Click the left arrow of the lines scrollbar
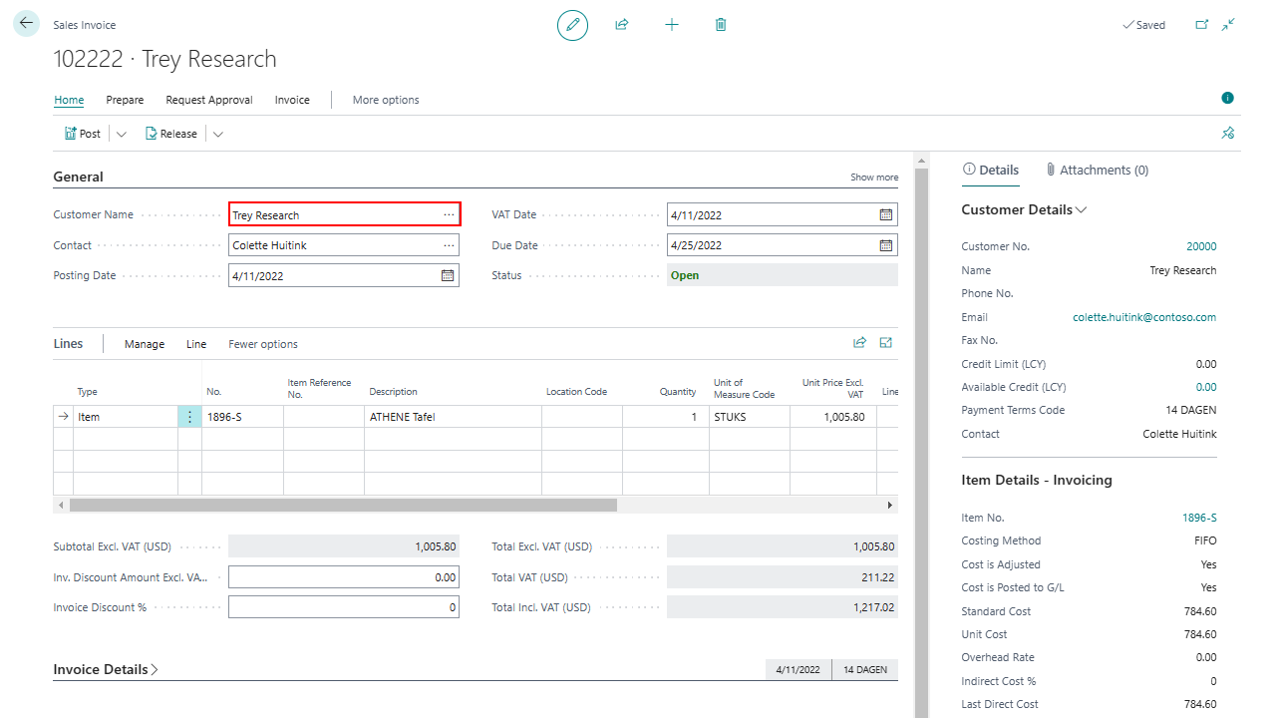The image size is (1276, 718). coord(61,506)
